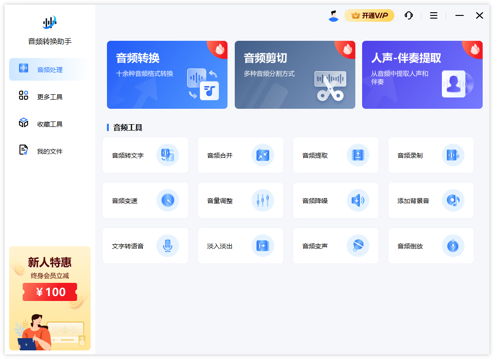The height and width of the screenshot is (359, 494).
Task: Open the 音量调整 (volume adjustment) tool
Action: (x=241, y=200)
